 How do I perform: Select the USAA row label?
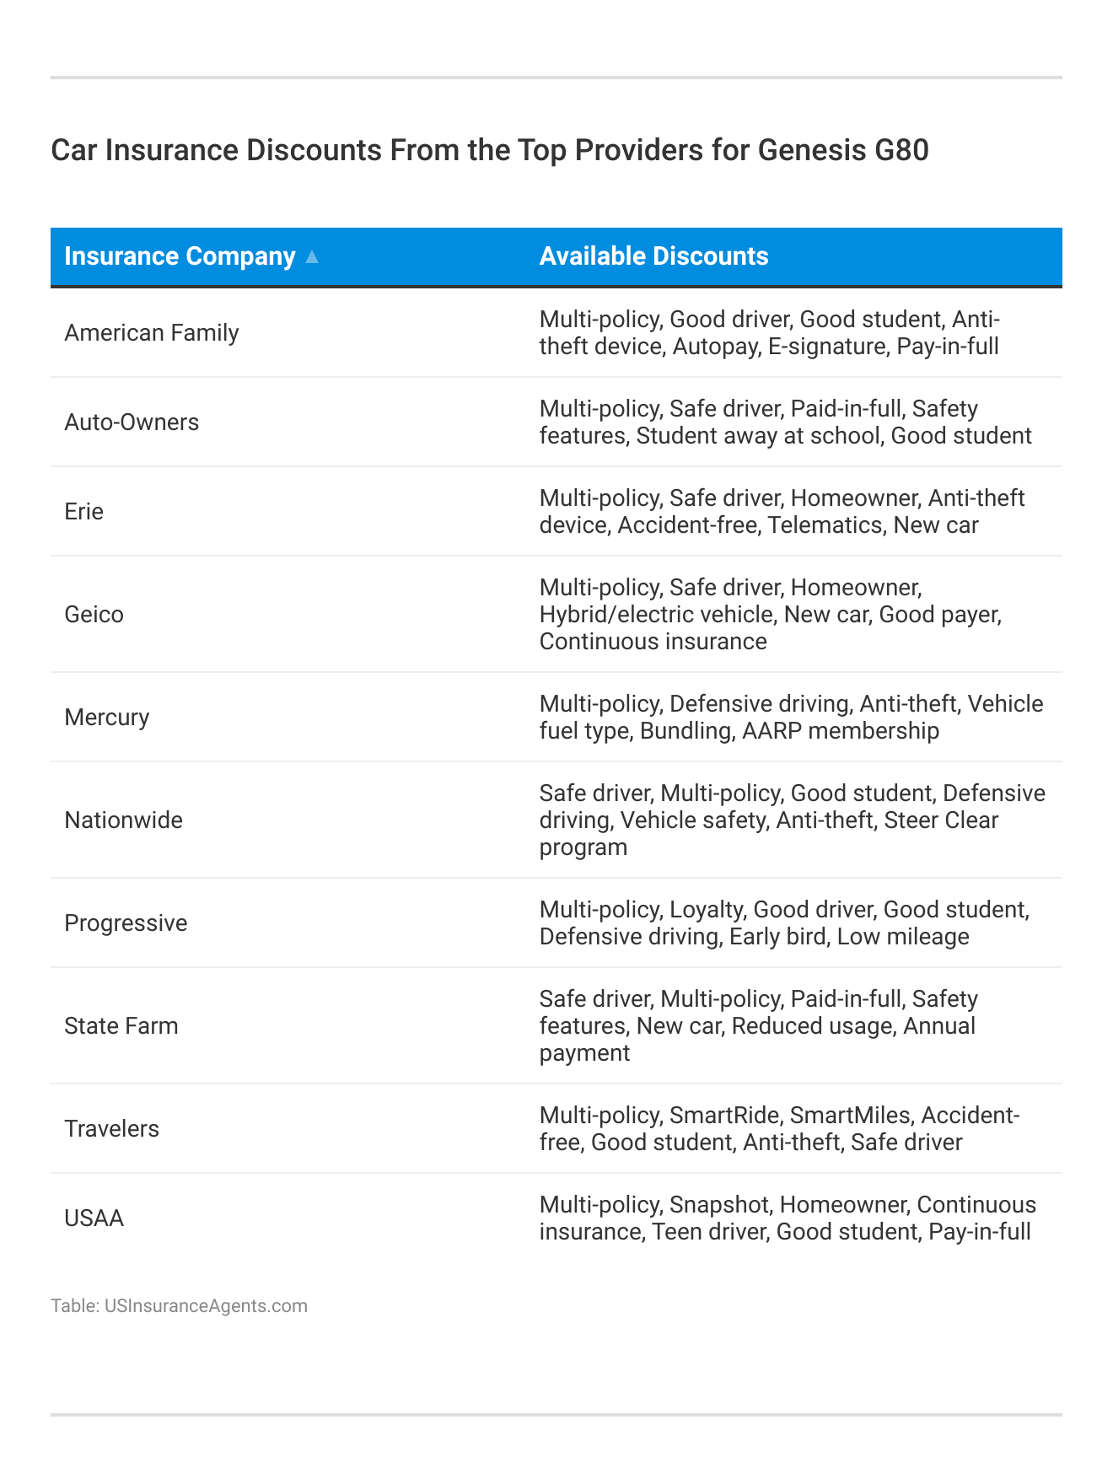pos(94,1218)
